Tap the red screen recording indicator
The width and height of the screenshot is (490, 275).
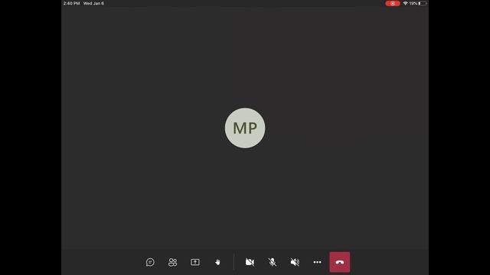click(x=393, y=3)
